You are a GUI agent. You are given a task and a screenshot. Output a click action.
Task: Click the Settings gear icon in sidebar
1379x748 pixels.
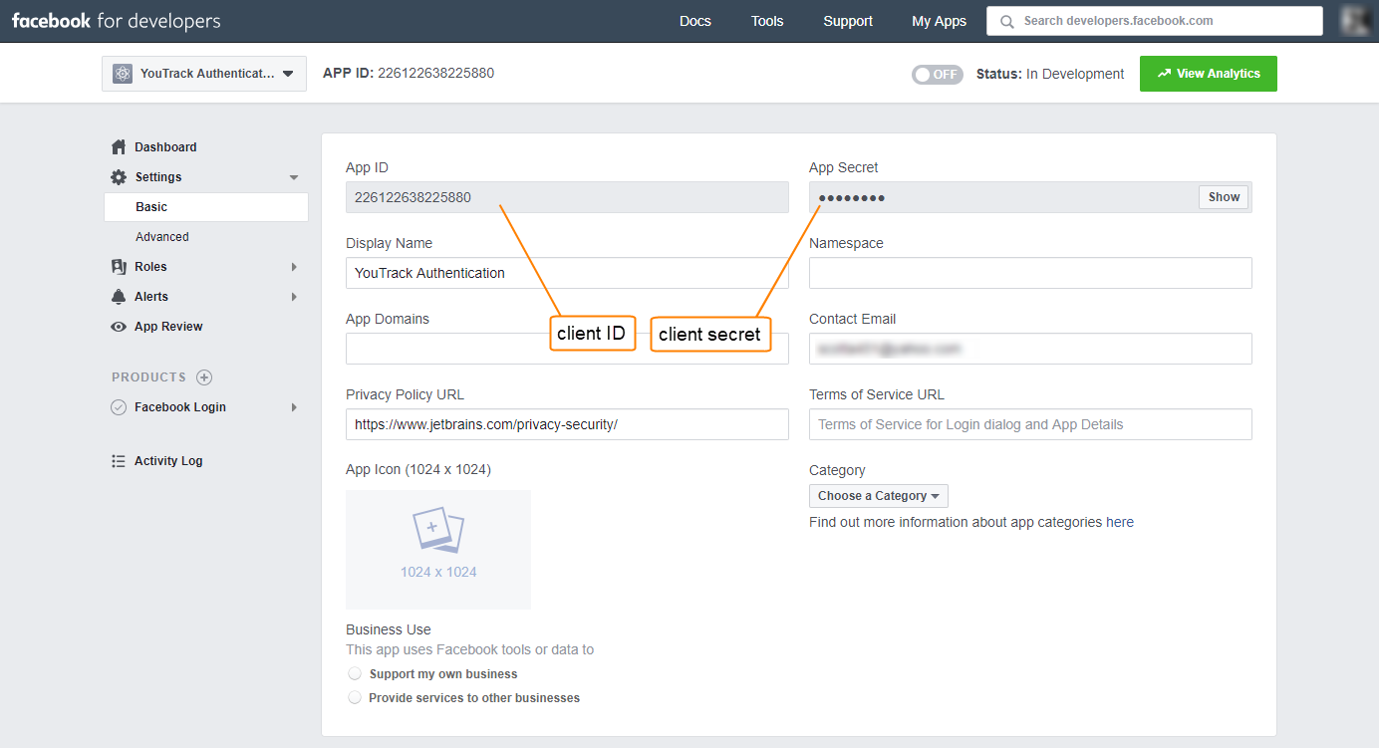[118, 176]
